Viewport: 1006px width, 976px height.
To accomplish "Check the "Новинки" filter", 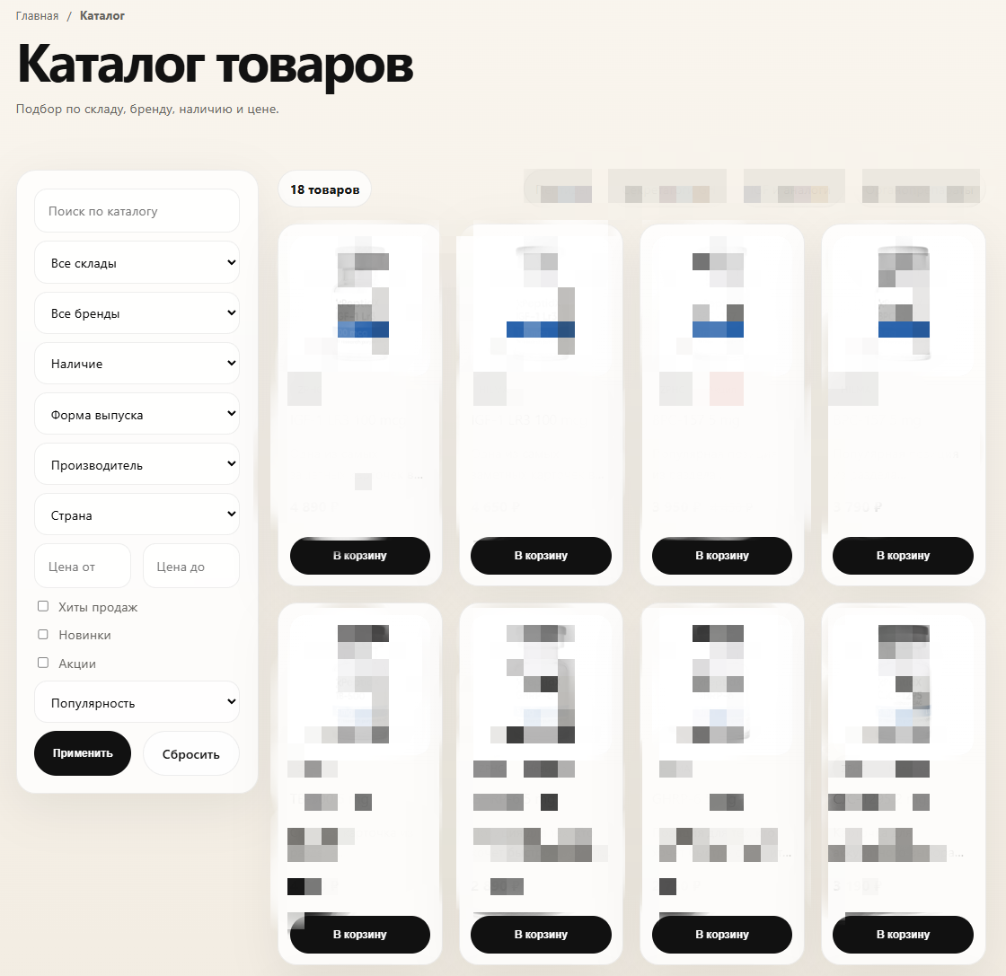I will 42,634.
